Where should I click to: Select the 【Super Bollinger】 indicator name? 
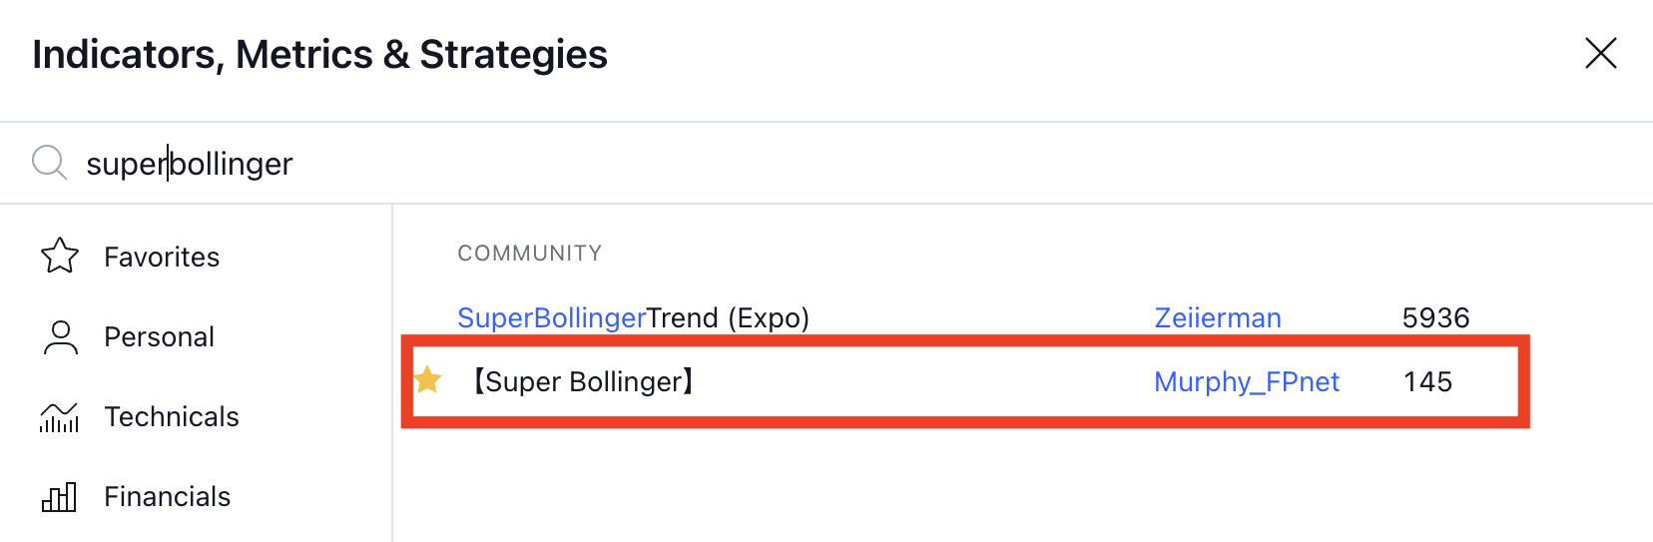(x=583, y=381)
